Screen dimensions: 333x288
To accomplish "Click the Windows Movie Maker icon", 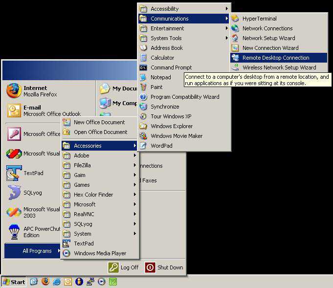I will point(143,136).
